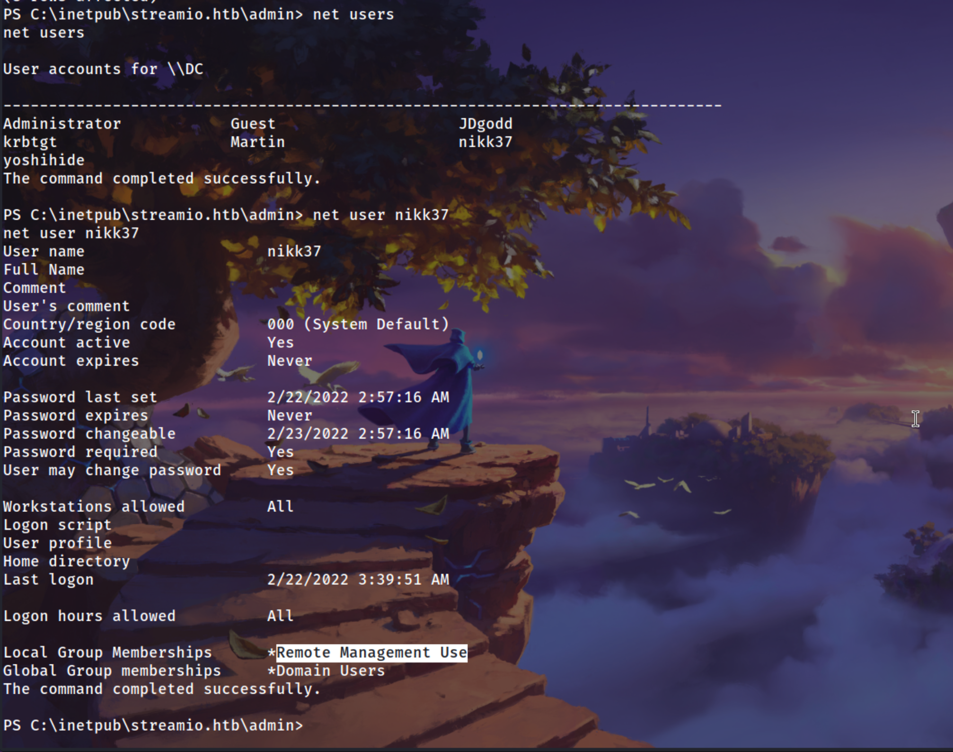
Task: Click the 'User profile' label
Action: 57,543
